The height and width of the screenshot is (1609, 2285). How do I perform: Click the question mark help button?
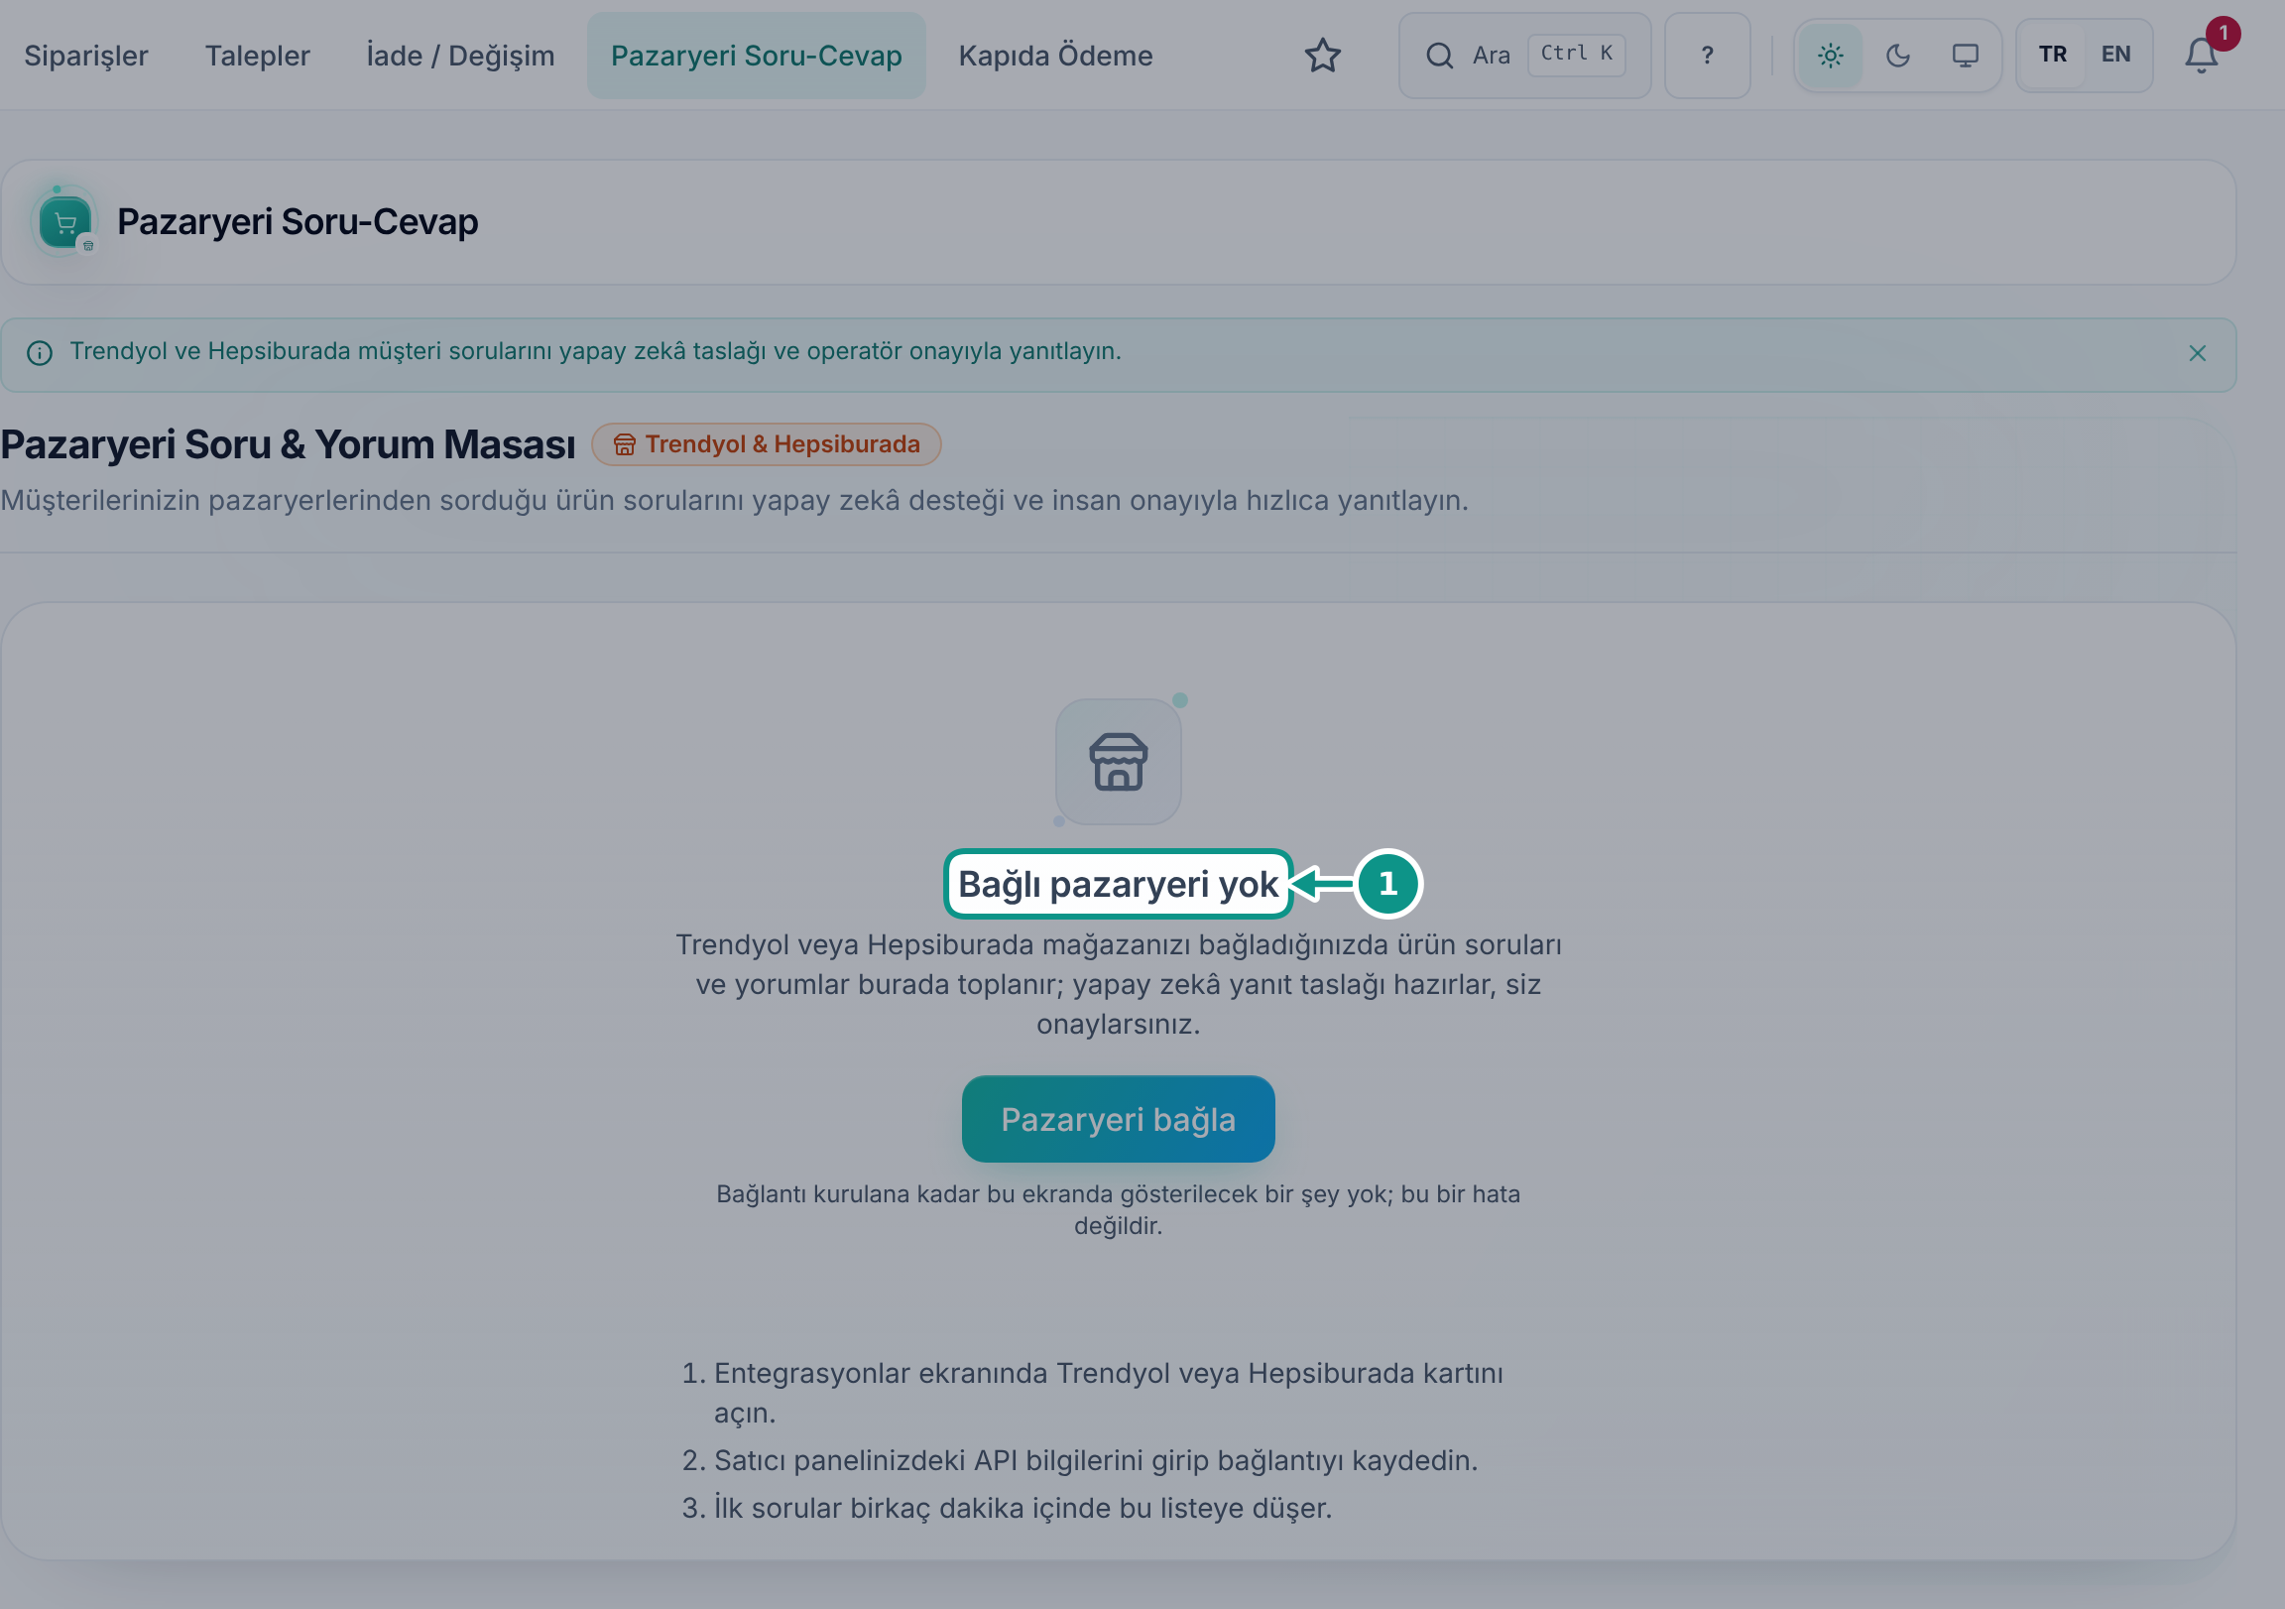1707,56
